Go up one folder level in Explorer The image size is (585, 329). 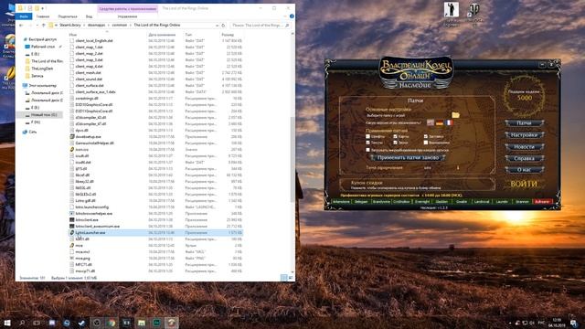[x=43, y=26]
